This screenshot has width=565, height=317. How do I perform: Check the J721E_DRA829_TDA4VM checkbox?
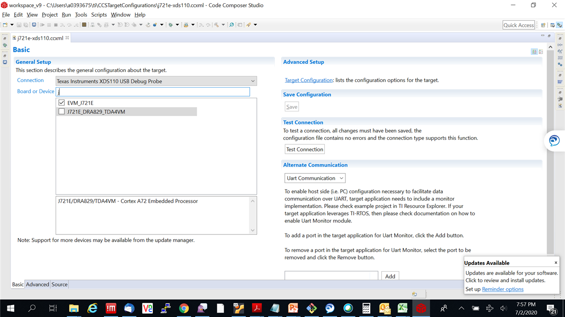coord(62,111)
